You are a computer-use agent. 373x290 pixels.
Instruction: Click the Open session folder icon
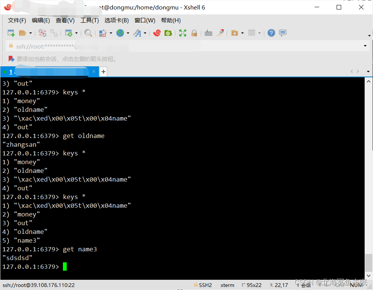point(22,33)
